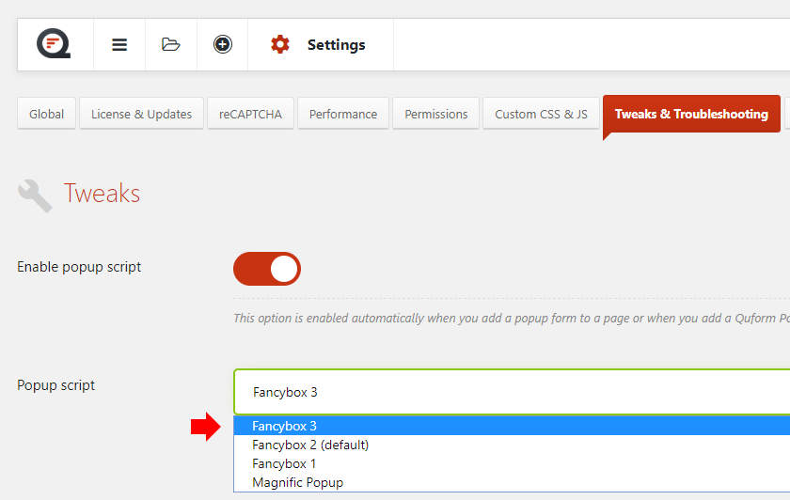Viewport: 790px width, 500px height.
Task: Open the Performance tab
Action: point(343,114)
